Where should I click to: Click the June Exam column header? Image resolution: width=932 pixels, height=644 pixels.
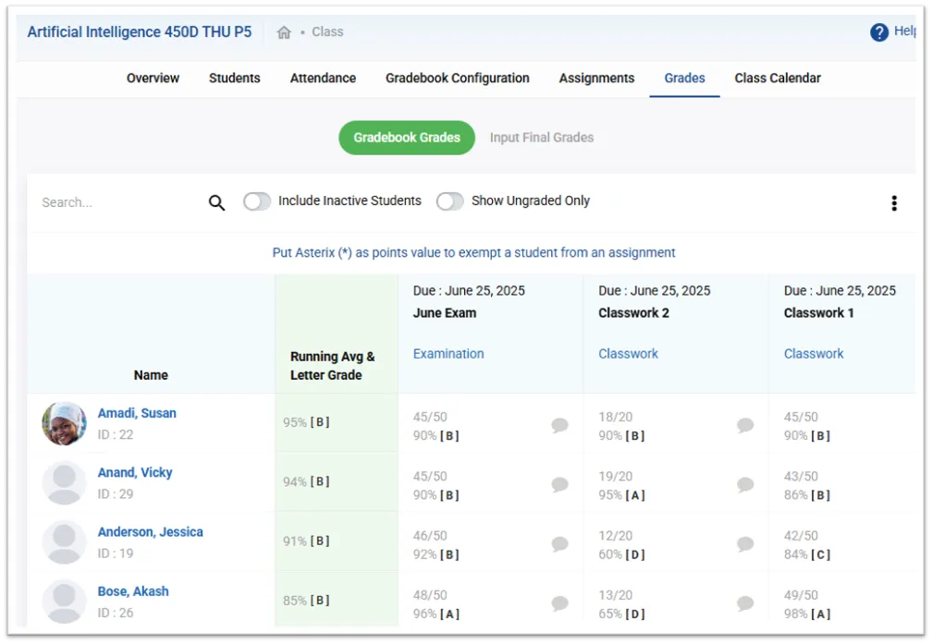(x=445, y=313)
